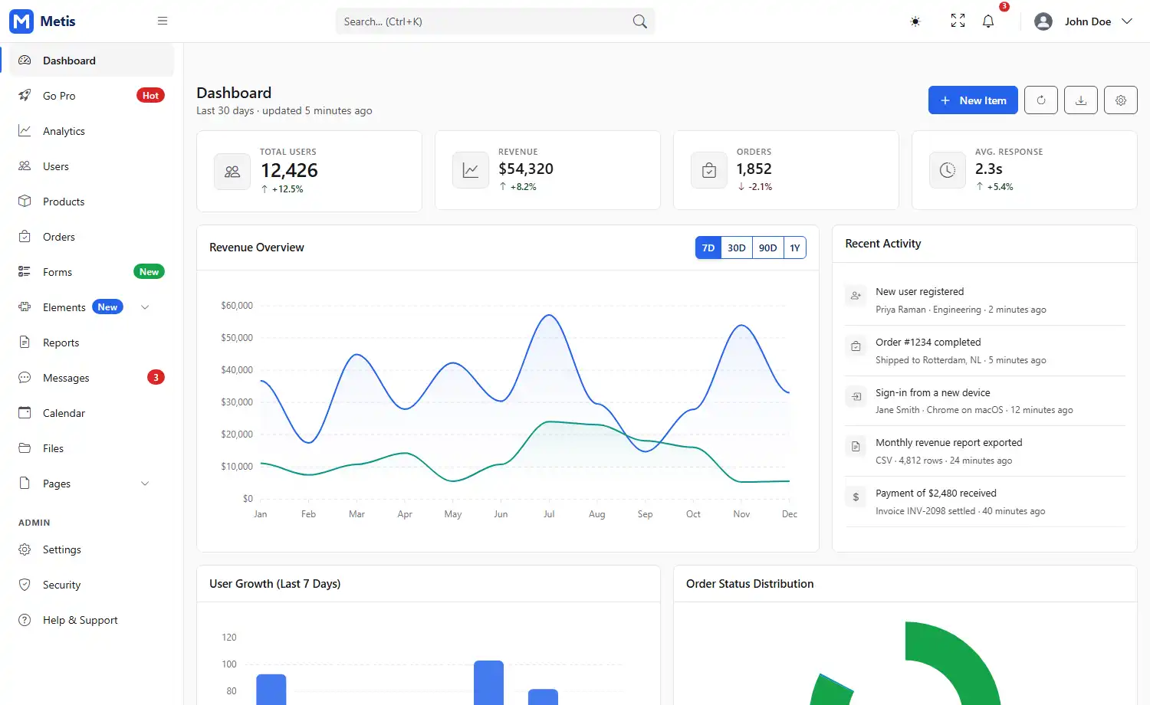This screenshot has width=1150, height=705.
Task: Click the Reports document icon
Action: click(x=25, y=343)
